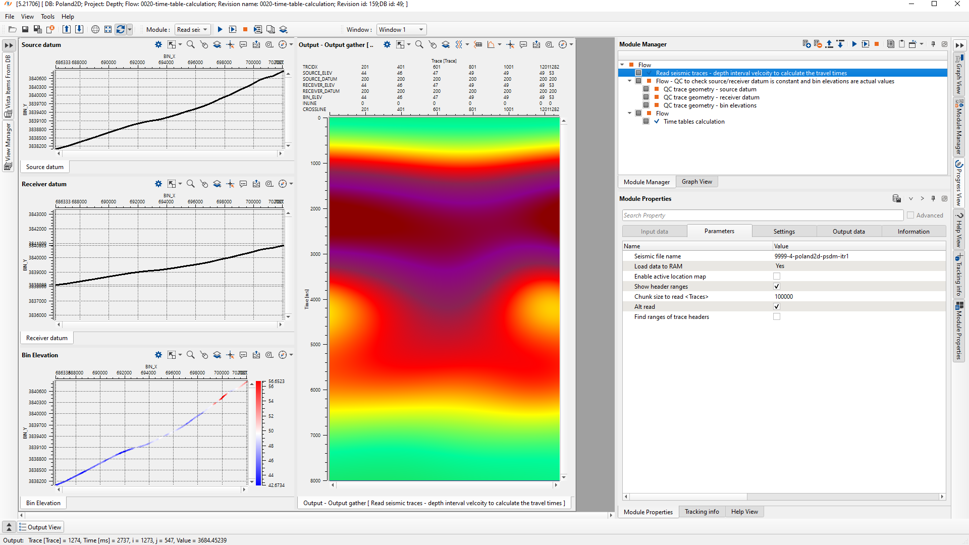The image size is (969, 545).
Task: Check Find ranges of trace headers
Action: click(x=777, y=317)
